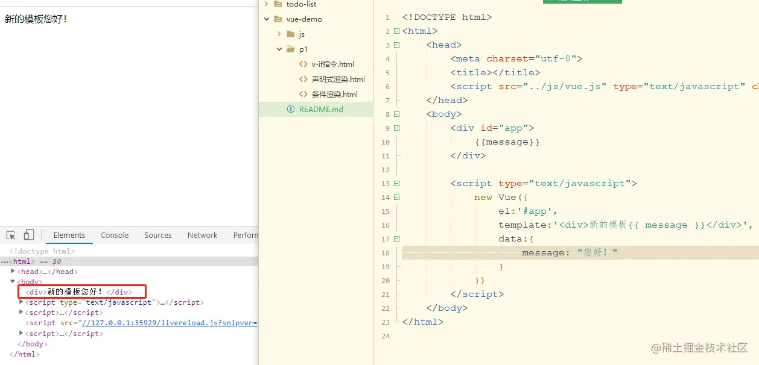Expand the js folder chevron

[279, 34]
